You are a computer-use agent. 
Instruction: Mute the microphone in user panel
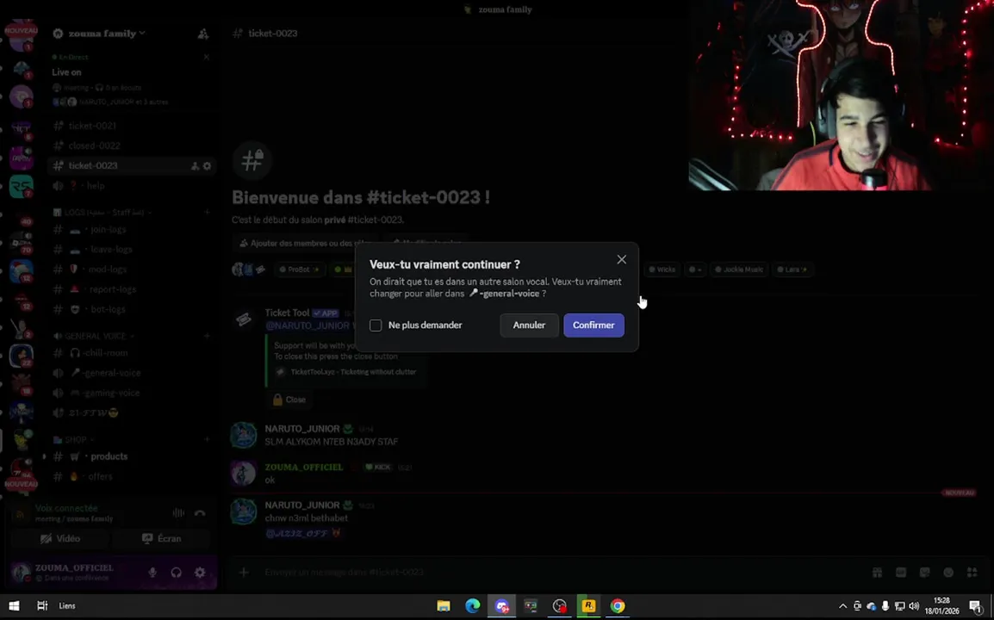pyautogui.click(x=152, y=573)
